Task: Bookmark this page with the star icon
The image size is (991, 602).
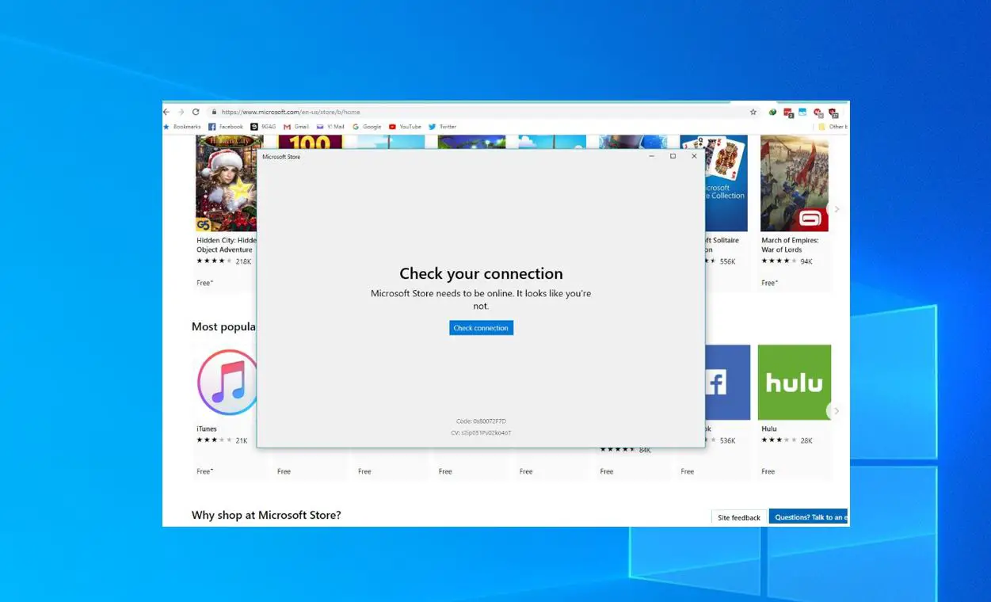Action: click(x=753, y=112)
